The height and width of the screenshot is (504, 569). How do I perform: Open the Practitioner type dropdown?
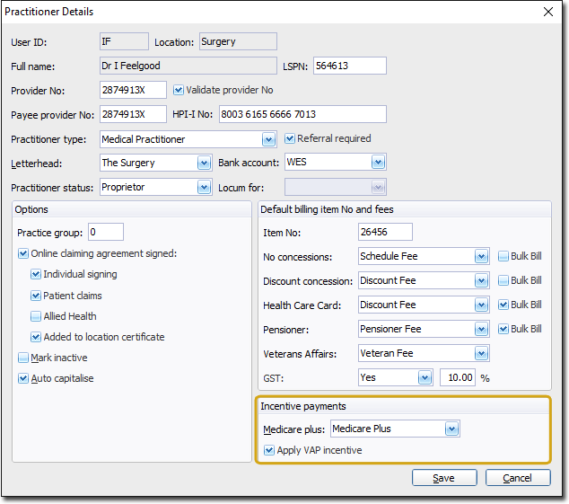pyautogui.click(x=268, y=139)
